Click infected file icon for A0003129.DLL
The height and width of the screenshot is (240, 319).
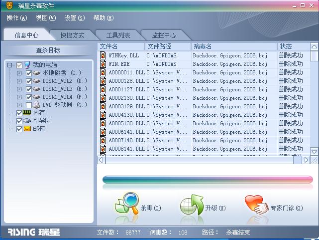click(x=103, y=106)
